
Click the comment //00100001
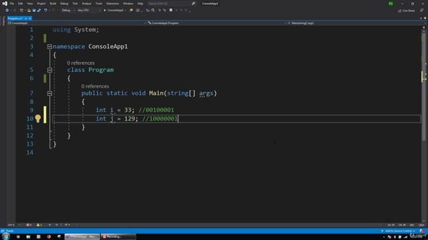[156, 110]
